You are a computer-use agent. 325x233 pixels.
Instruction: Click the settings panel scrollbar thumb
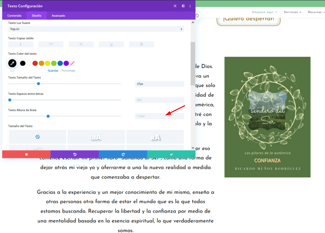click(193, 63)
